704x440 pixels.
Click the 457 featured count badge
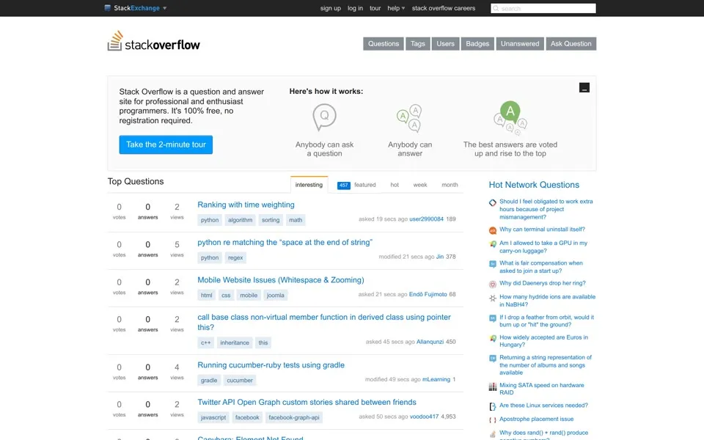[x=343, y=185]
